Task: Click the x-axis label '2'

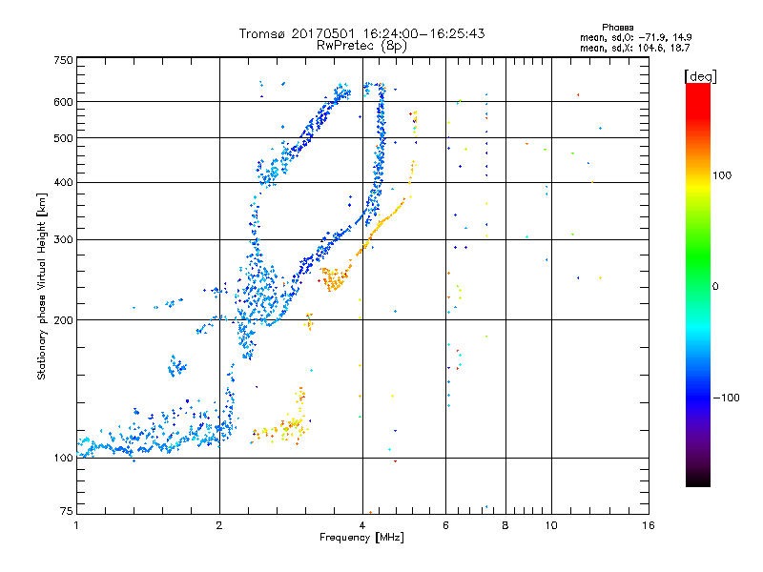Action: (219, 525)
